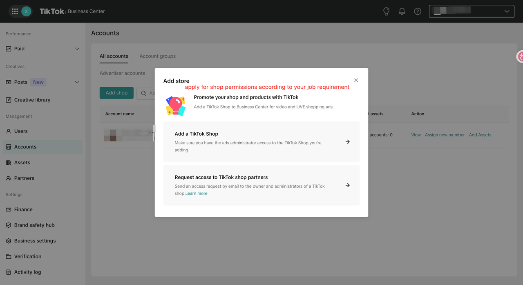Click the Users person icon
Viewport: 523px width, 285px height.
pyautogui.click(x=9, y=131)
